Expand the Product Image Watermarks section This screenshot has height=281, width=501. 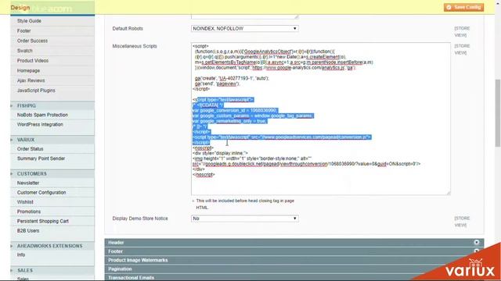coord(294,260)
